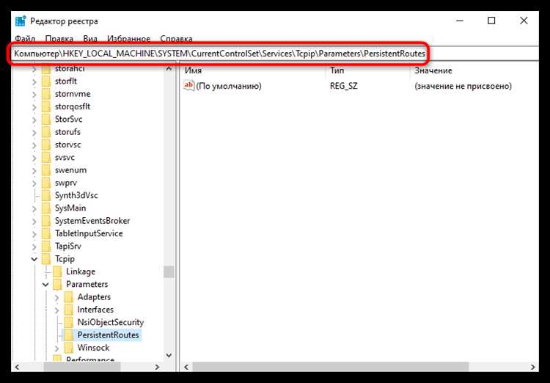Select the TapiSrv folder icon
Viewport: 550px width, 383px height.
[x=46, y=246]
